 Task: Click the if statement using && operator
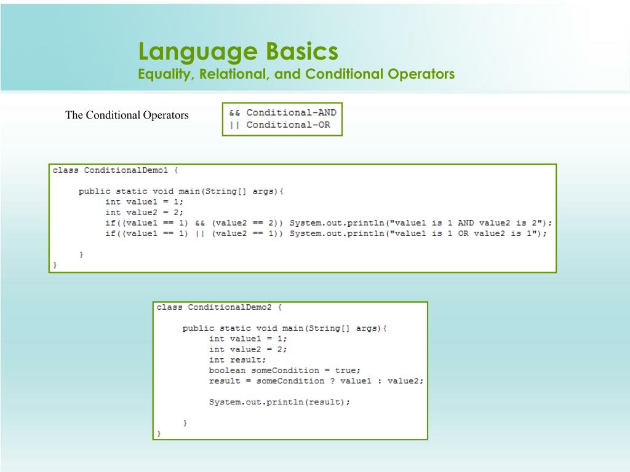(329, 222)
